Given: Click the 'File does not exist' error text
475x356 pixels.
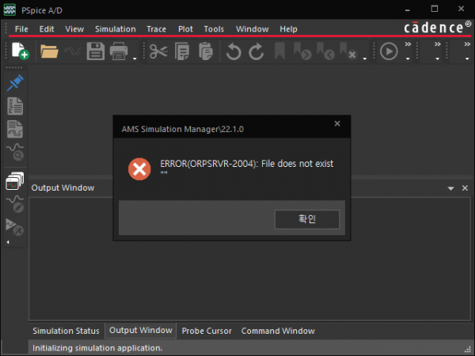Looking at the screenshot, I should click(297, 164).
